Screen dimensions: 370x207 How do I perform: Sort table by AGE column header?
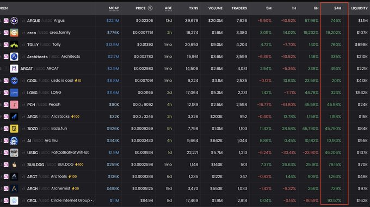168,8
